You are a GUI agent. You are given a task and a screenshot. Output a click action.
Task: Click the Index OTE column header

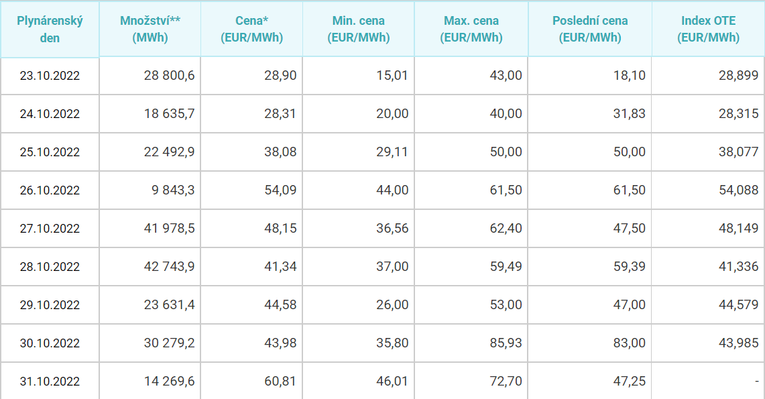(x=708, y=30)
